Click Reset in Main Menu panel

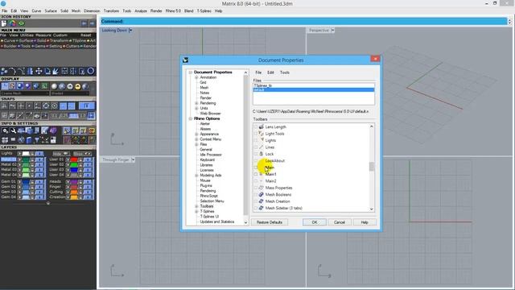tap(86, 35)
